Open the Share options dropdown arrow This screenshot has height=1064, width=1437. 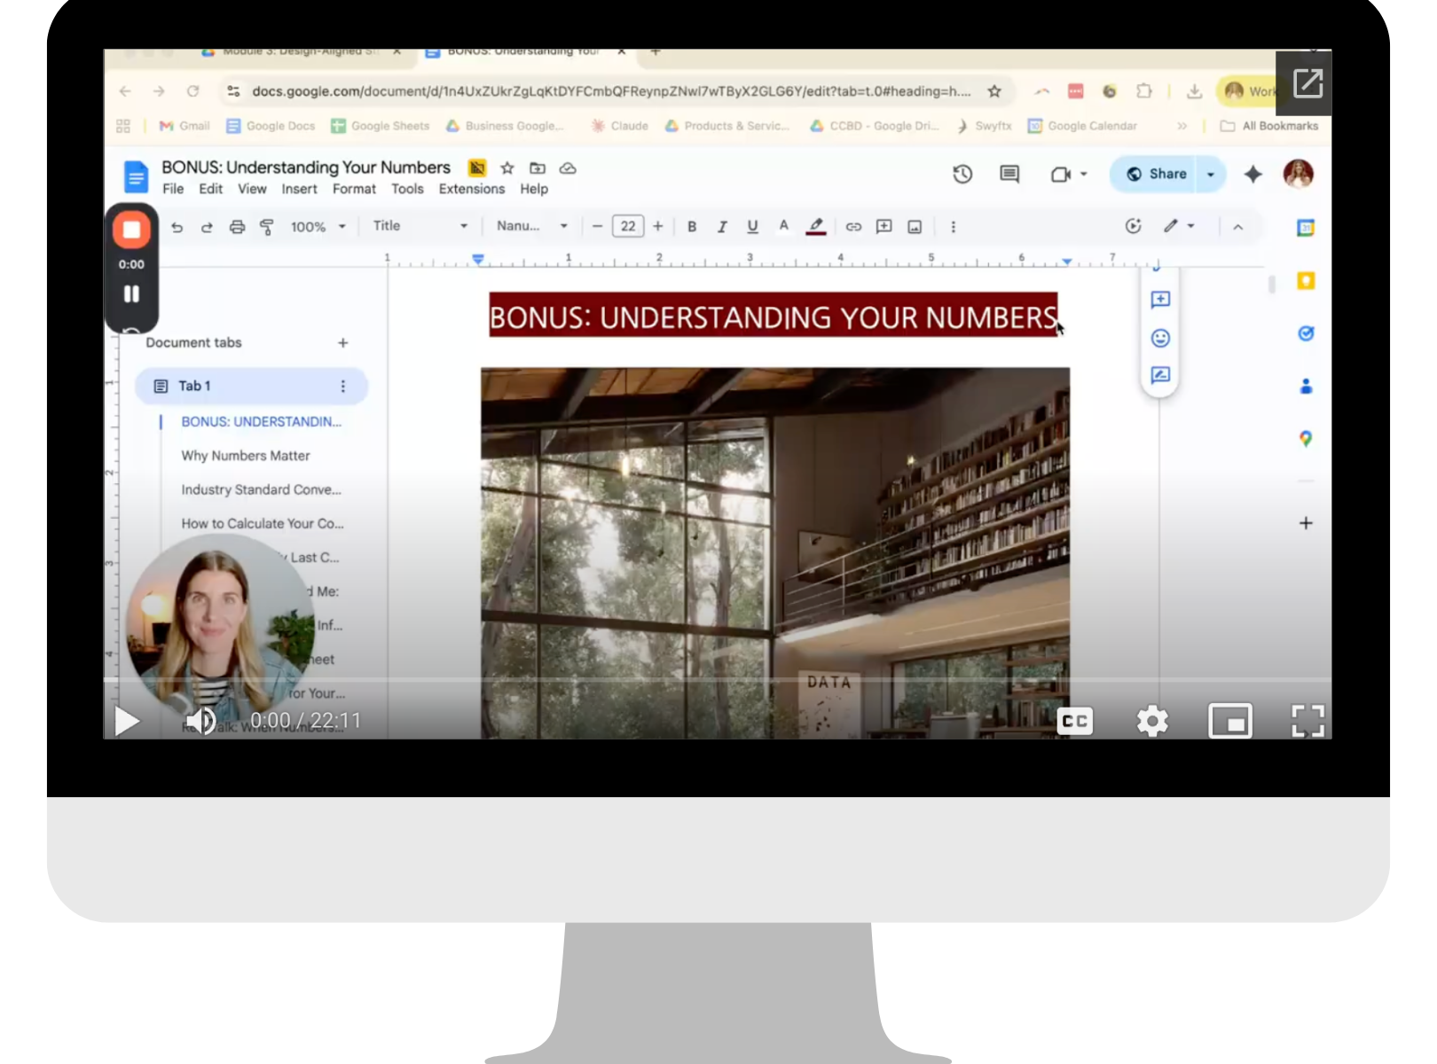1211,174
